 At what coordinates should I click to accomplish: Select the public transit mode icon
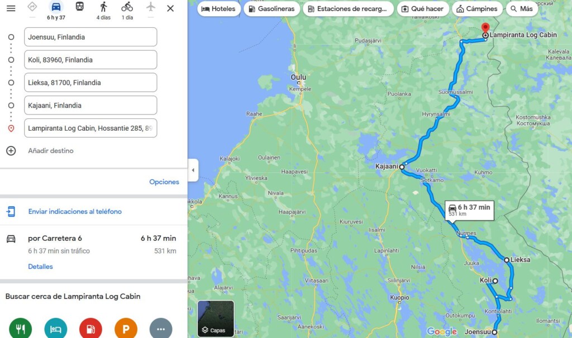pos(79,6)
